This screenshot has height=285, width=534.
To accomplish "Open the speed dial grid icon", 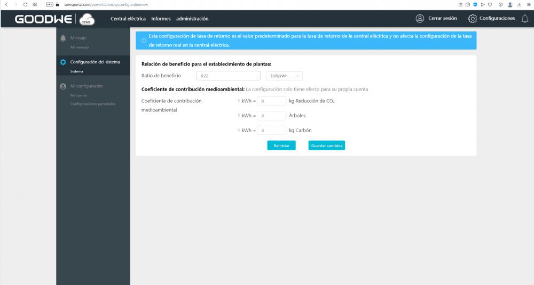I will 35,4.
